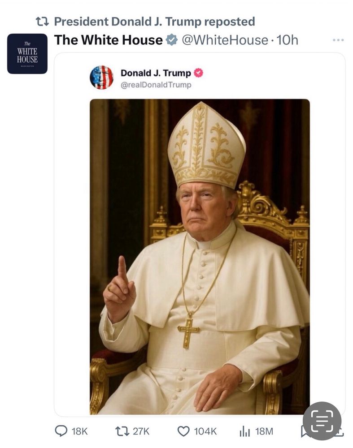353x448 pixels.
Task: Open view analytics bar chart icon
Action: tap(245, 431)
